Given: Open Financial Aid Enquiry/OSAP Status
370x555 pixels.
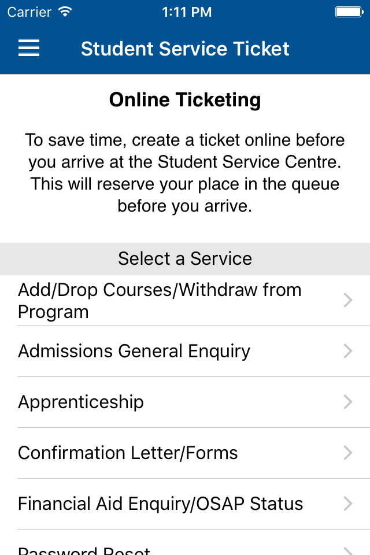Looking at the screenshot, I should click(x=185, y=504).
